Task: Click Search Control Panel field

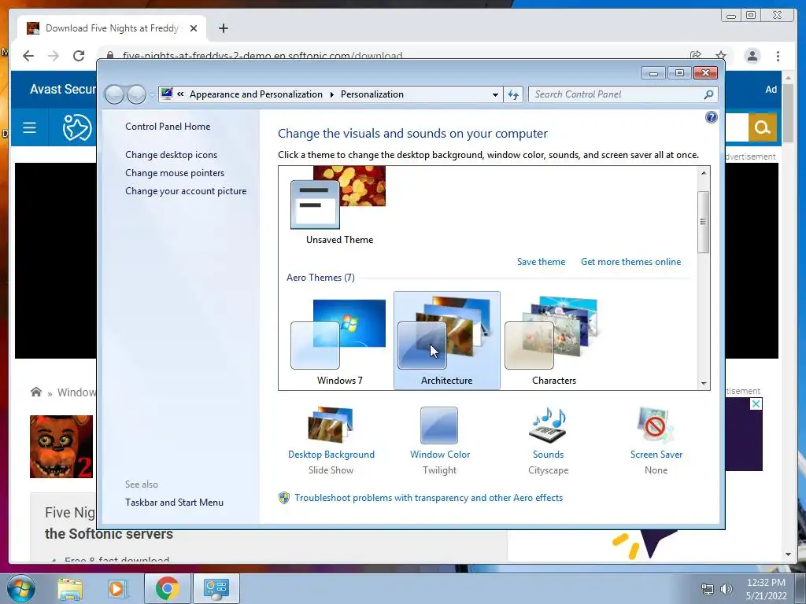Action: tap(617, 94)
